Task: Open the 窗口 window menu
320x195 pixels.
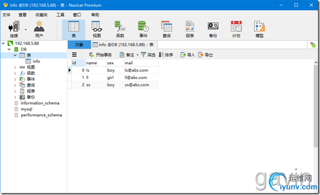Action: 77,15
